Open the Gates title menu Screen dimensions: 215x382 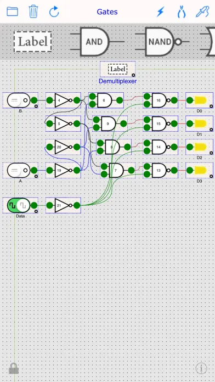(x=107, y=12)
